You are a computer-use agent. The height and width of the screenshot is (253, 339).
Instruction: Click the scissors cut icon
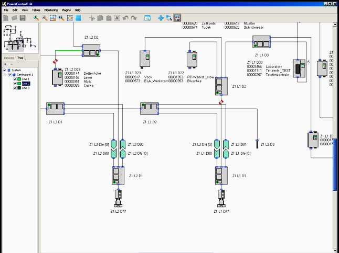[91, 18]
